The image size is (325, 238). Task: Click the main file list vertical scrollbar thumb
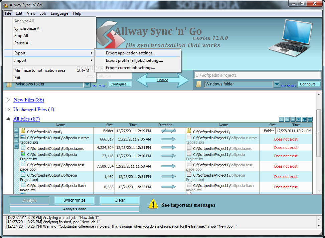tap(319, 133)
